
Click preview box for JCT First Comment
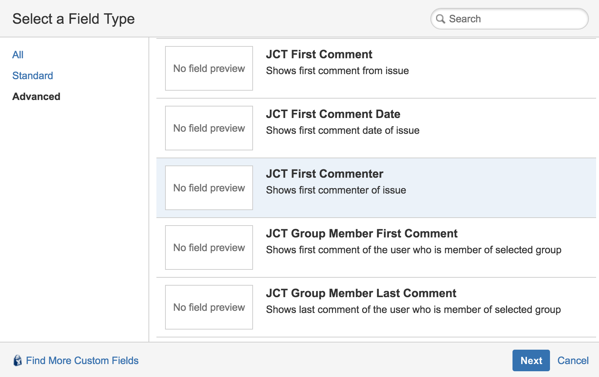[x=209, y=68]
